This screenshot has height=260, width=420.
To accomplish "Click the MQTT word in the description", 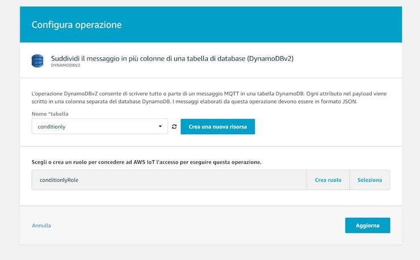I will pyautogui.click(x=232, y=93).
